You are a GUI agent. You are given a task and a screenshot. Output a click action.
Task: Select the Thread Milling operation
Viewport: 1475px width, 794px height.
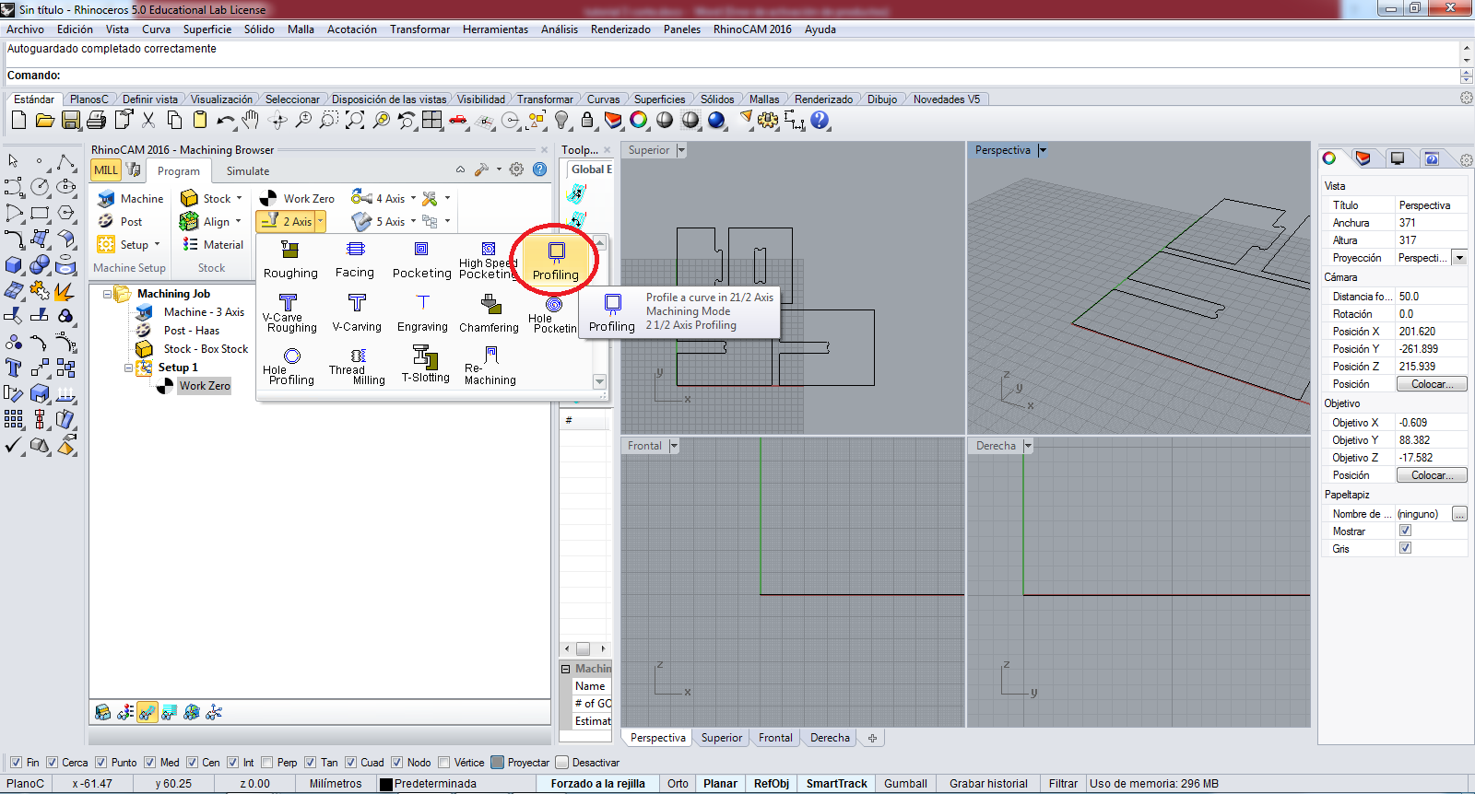tap(358, 366)
